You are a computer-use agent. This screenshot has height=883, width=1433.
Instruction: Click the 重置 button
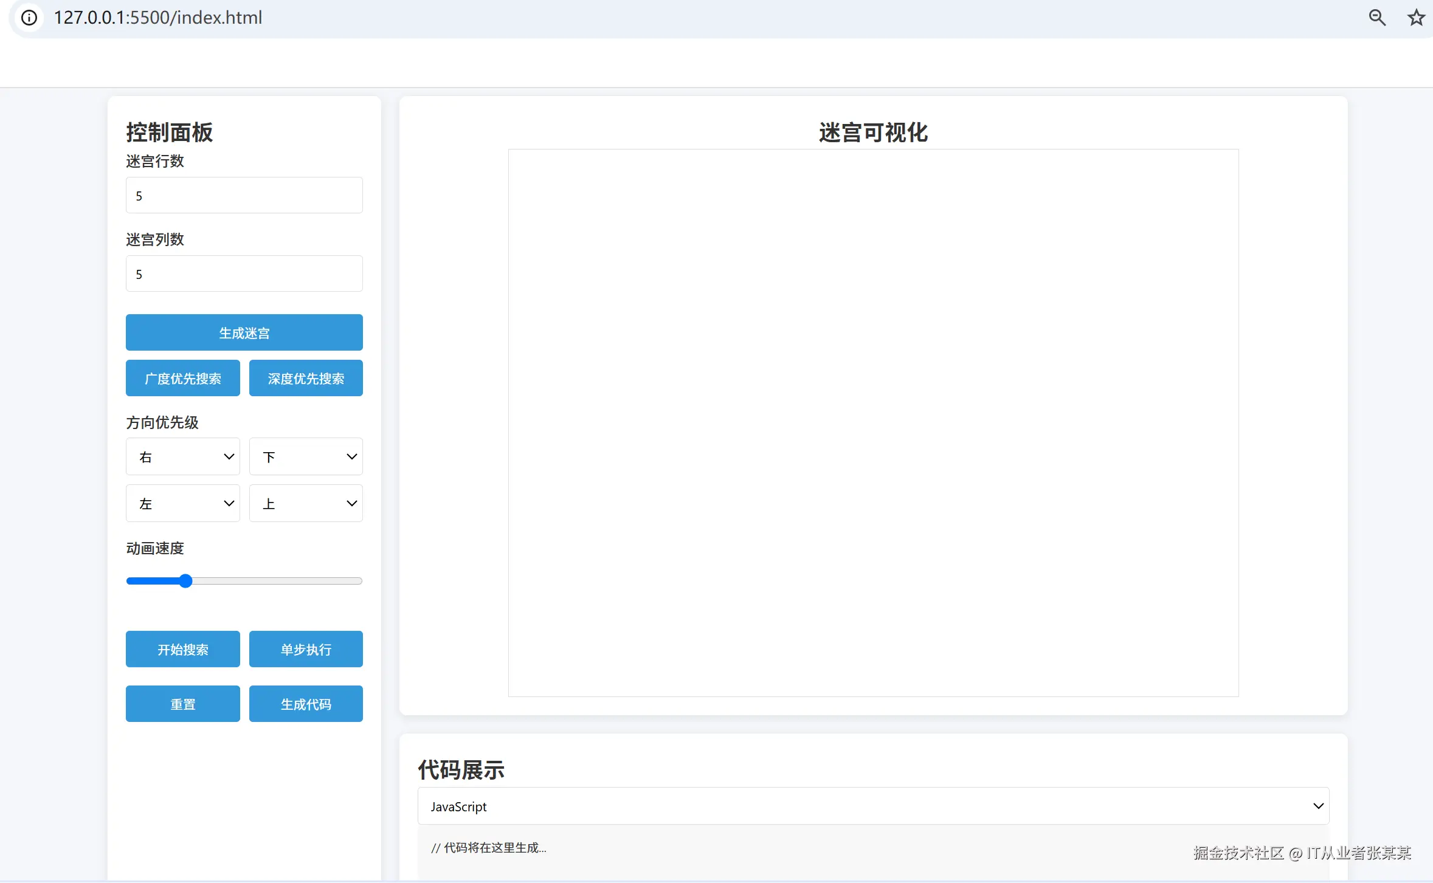coord(183,704)
